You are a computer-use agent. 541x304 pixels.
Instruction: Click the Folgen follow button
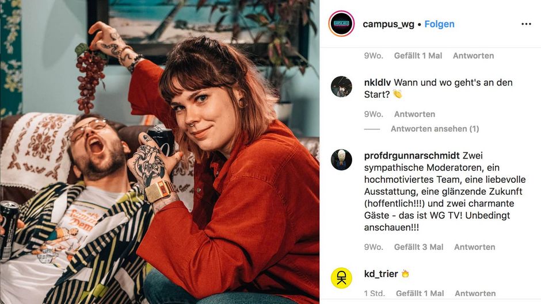439,24
